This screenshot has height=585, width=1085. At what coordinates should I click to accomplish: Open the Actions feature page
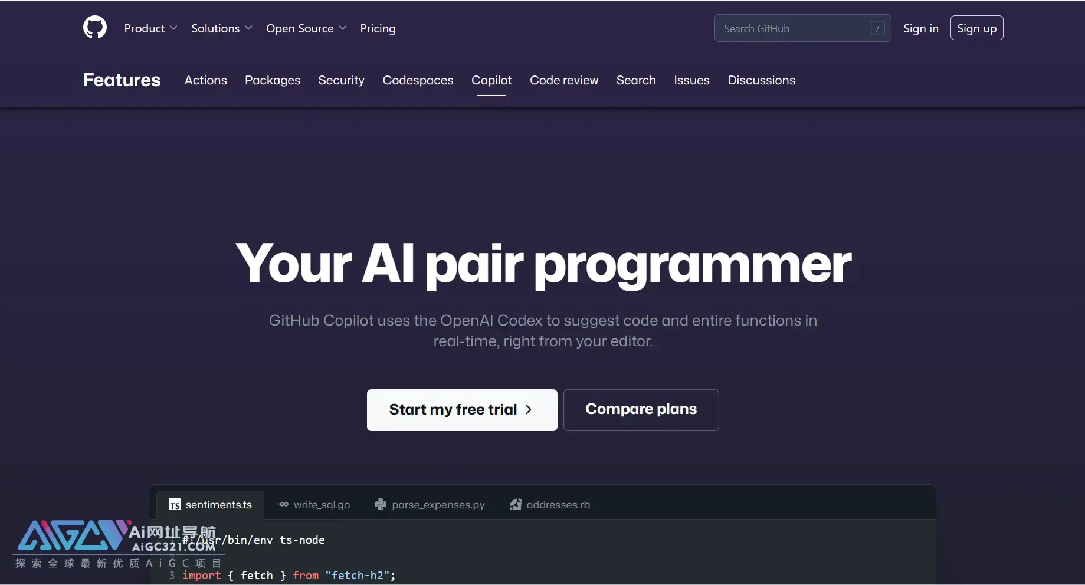point(205,80)
